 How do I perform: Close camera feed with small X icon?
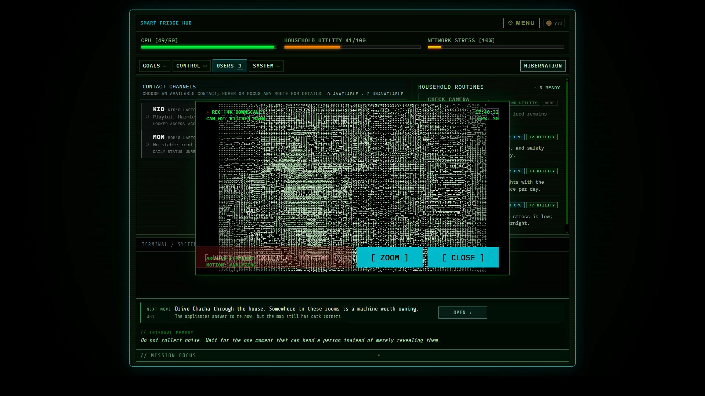493,115
